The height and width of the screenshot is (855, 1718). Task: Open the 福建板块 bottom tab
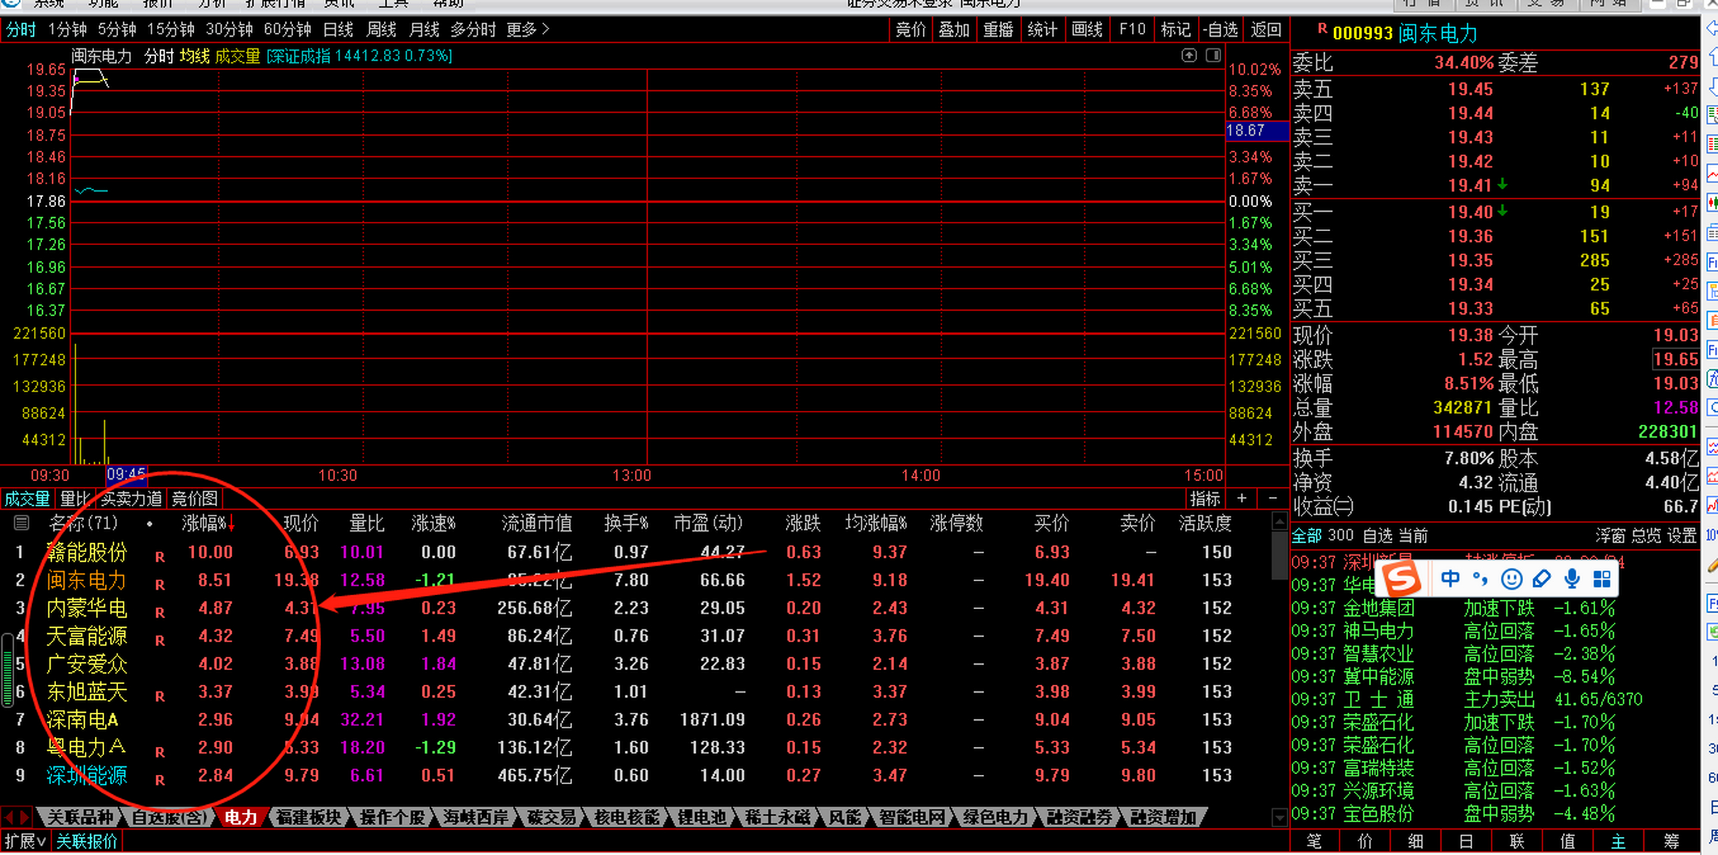point(308,817)
